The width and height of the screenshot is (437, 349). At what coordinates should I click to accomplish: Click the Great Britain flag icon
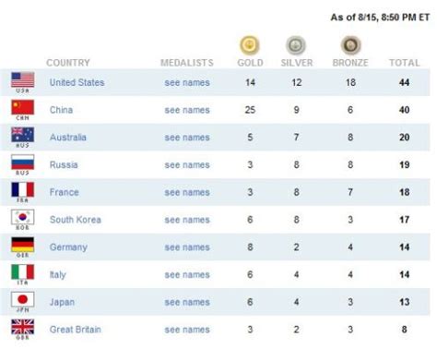click(x=23, y=327)
